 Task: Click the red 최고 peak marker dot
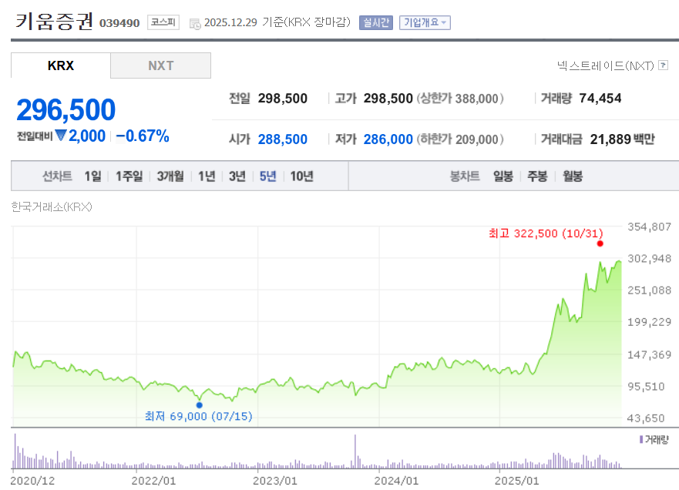point(600,243)
